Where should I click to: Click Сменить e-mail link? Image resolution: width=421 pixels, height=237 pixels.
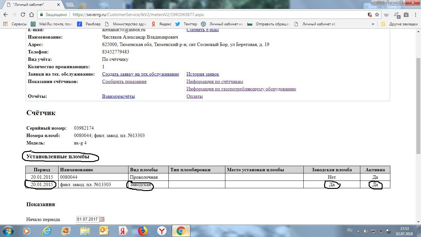pyautogui.click(x=202, y=30)
